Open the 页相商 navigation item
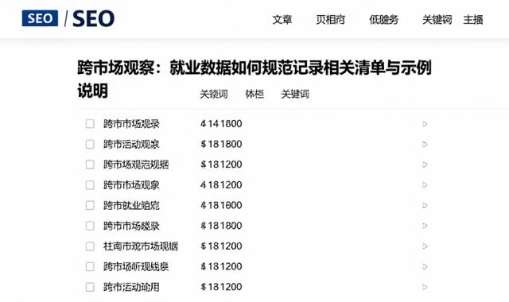The image size is (509, 302). [331, 20]
